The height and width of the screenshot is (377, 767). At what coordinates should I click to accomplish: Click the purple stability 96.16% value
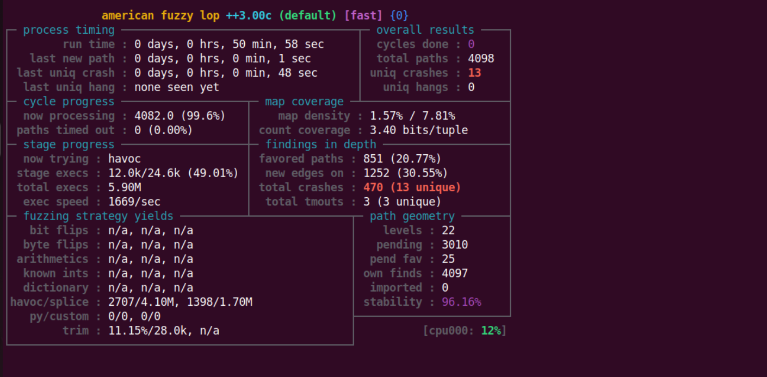click(x=461, y=302)
